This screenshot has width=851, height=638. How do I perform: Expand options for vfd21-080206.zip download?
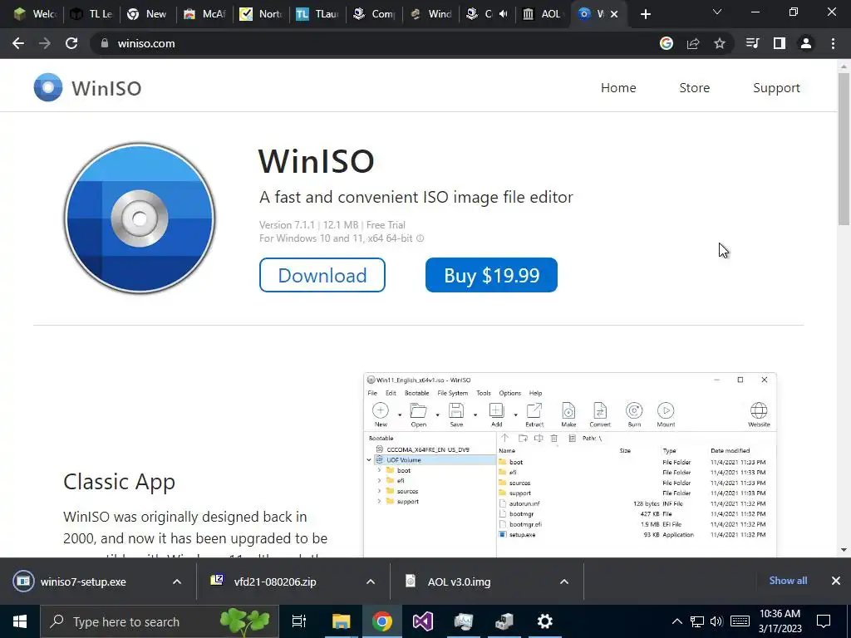point(371,582)
